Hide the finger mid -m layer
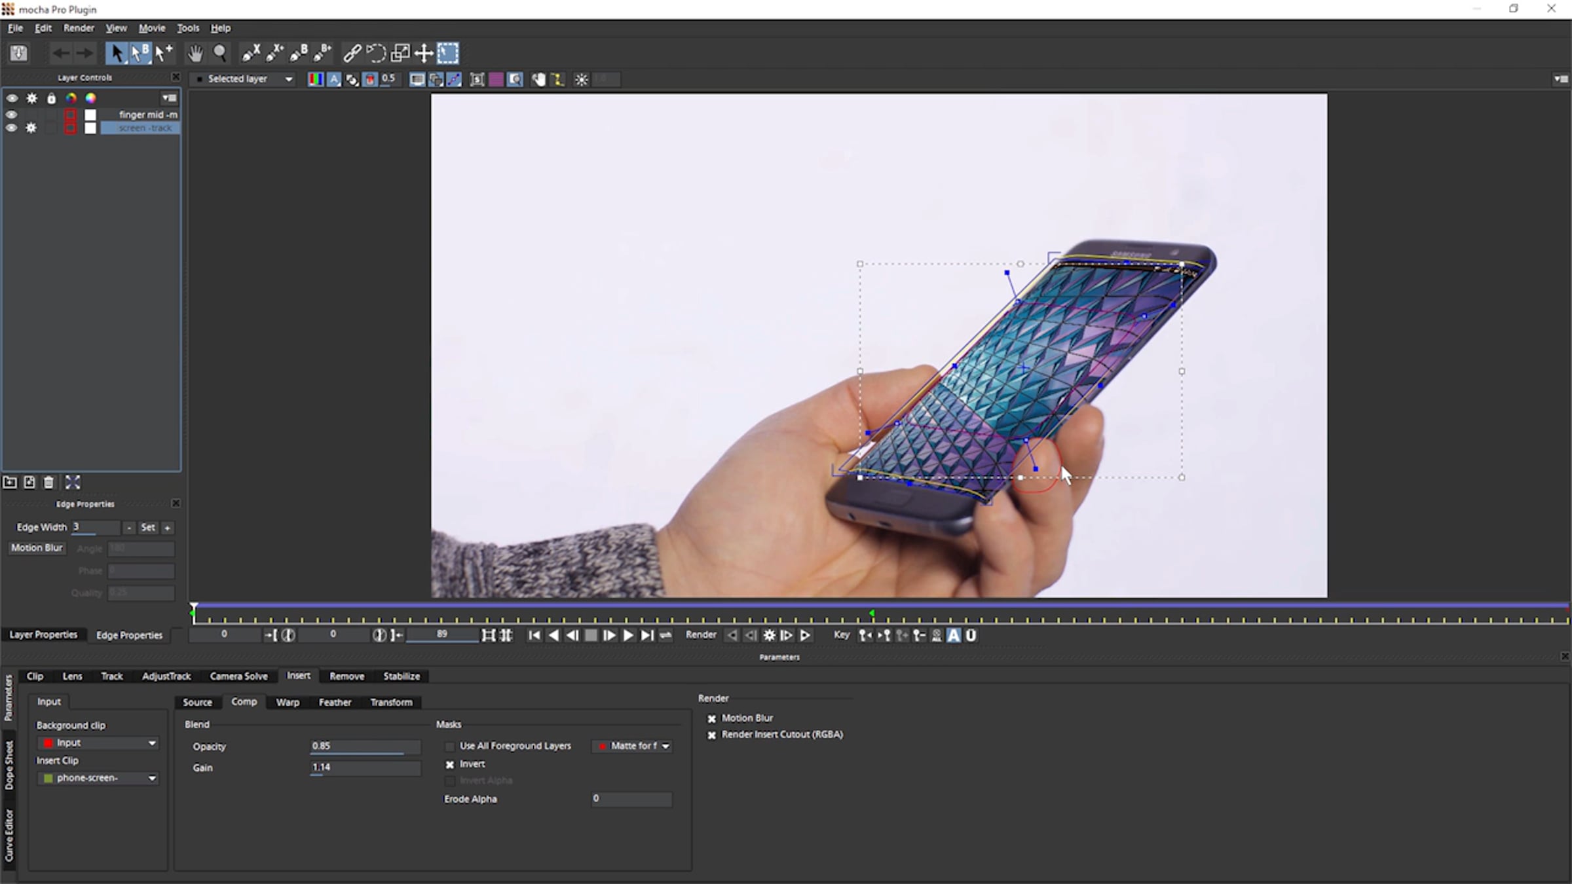 [x=11, y=115]
